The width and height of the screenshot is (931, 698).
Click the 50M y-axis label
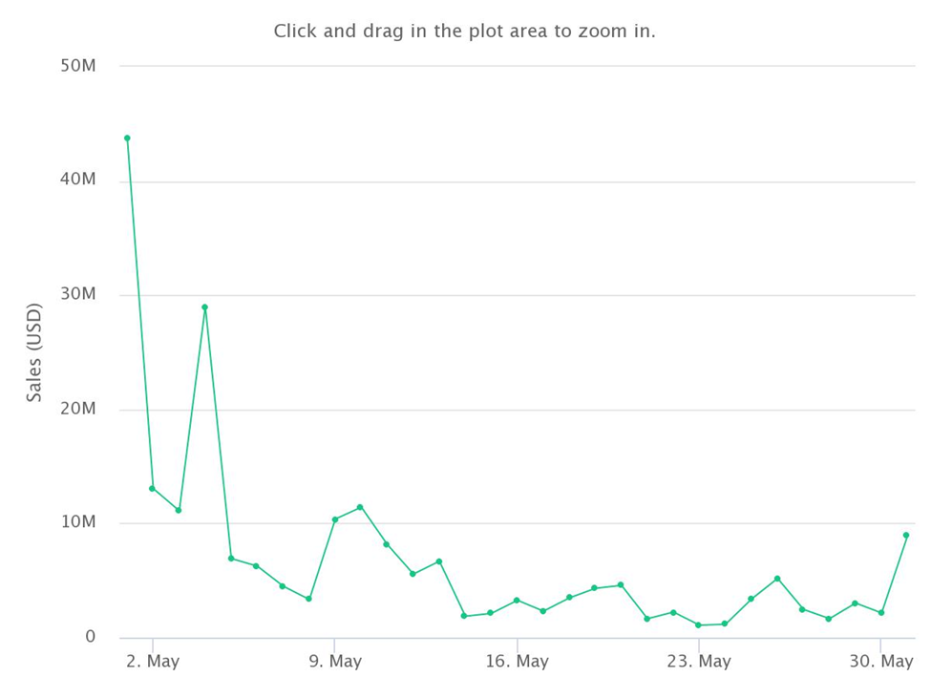(77, 65)
